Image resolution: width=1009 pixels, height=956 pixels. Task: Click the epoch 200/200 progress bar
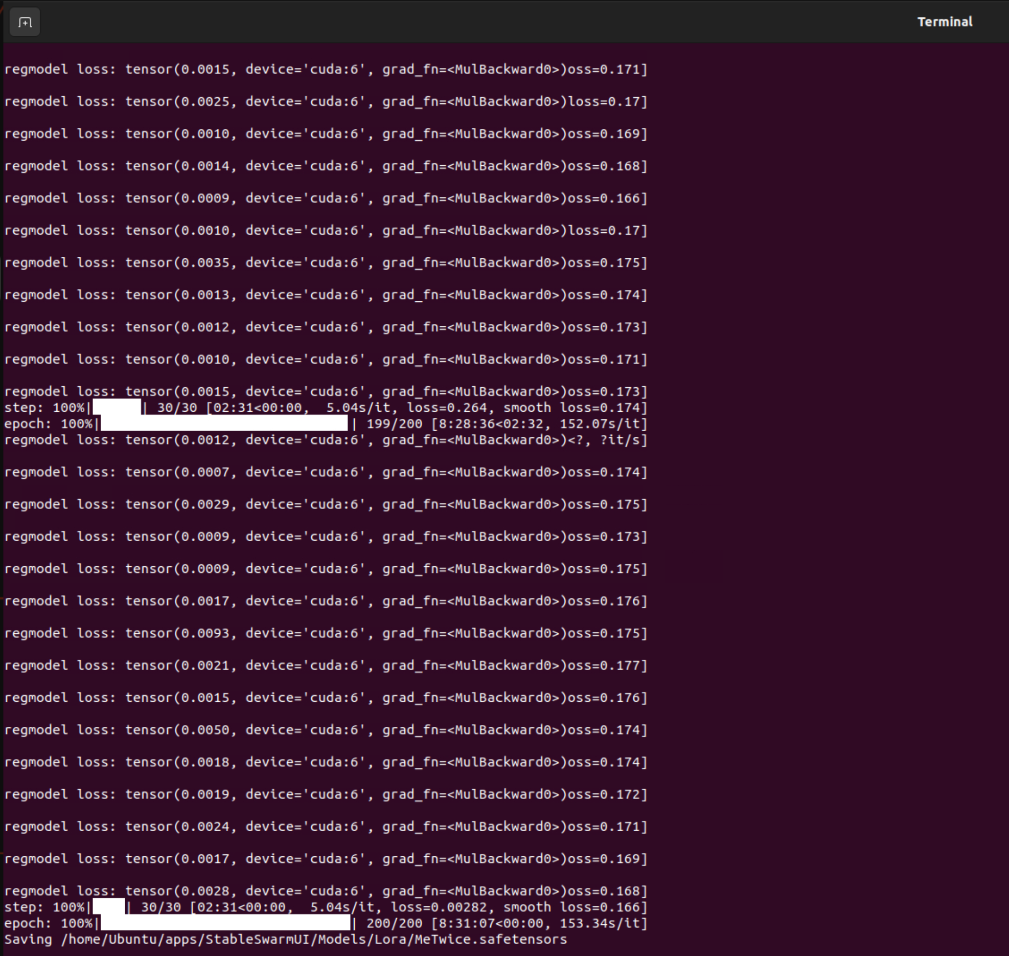(x=225, y=923)
